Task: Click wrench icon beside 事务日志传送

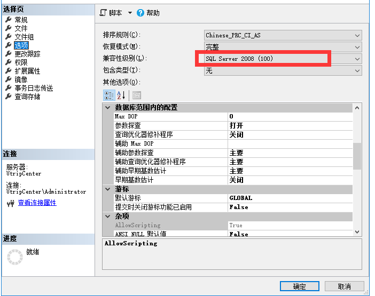Action: (9, 88)
